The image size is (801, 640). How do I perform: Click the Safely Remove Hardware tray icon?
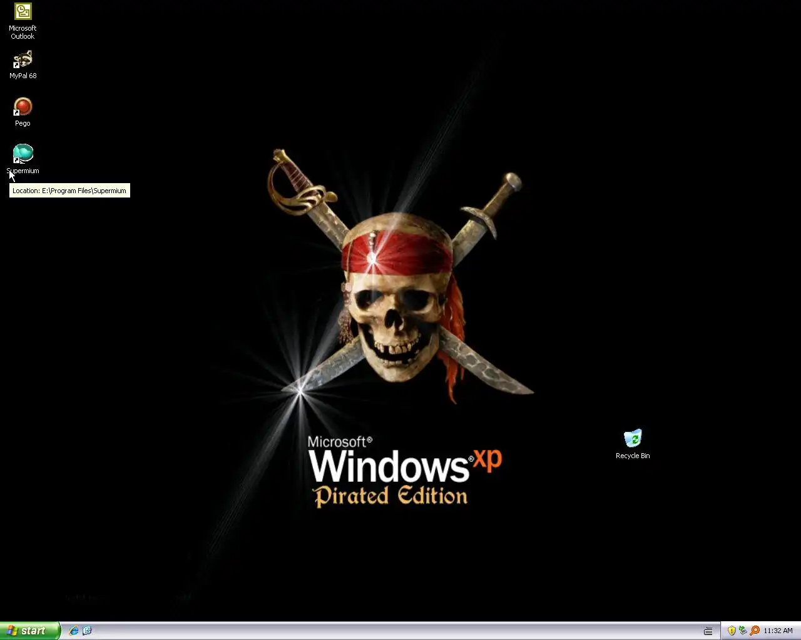pyautogui.click(x=743, y=631)
